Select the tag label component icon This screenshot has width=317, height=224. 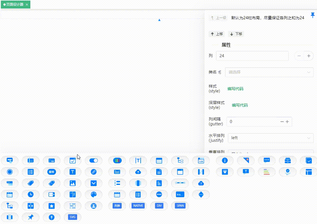[x=31, y=183]
